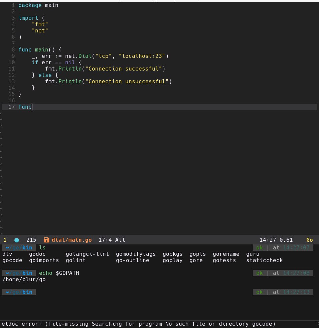Click nil keyword on line 10
The width and height of the screenshot is (319, 328).
click(70, 62)
